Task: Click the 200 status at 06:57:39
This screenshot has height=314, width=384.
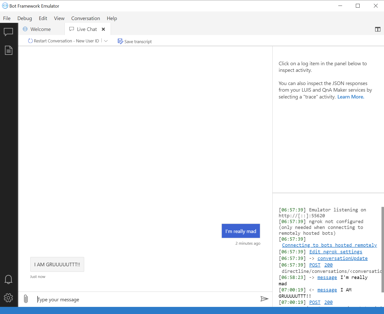Action: coord(328,265)
